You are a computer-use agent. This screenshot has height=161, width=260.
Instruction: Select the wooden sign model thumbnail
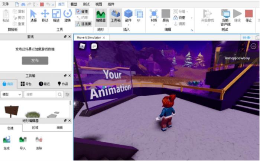(11, 111)
